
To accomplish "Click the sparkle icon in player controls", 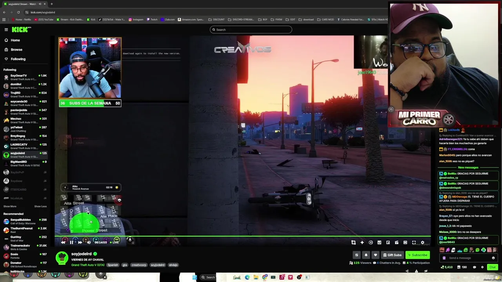I will click(x=362, y=242).
